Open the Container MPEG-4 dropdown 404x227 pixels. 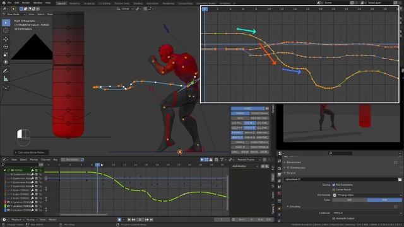367,213
